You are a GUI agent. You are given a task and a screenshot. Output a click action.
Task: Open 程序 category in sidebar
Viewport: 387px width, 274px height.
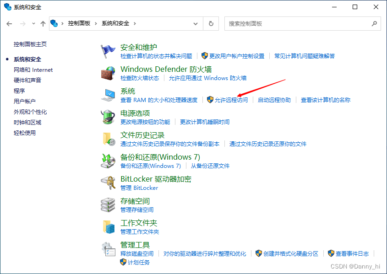click(x=19, y=91)
